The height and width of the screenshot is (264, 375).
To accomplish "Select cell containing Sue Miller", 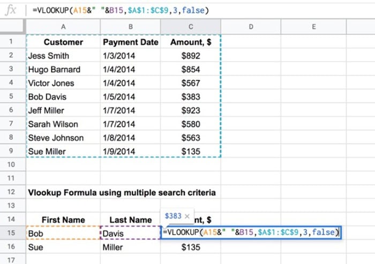I will (63, 152).
